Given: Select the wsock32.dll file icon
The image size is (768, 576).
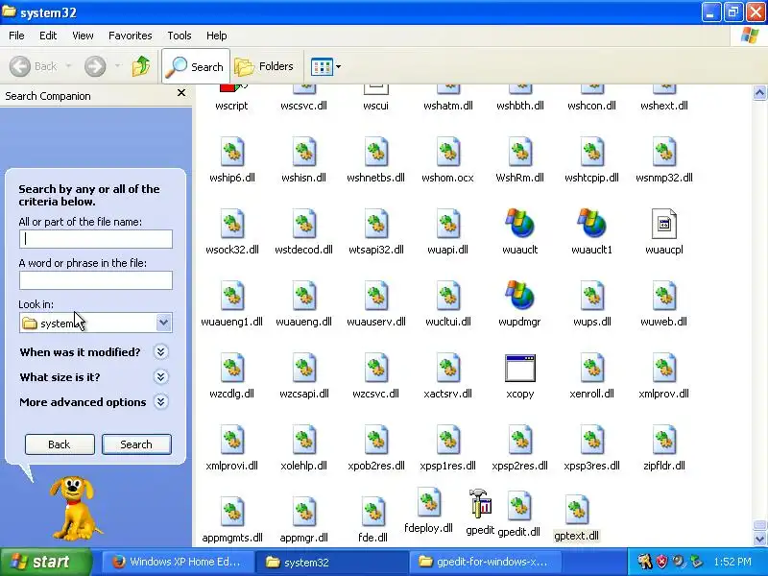Looking at the screenshot, I should pos(232,224).
